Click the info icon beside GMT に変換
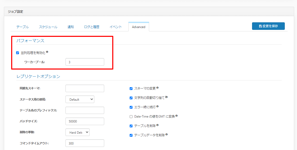The height and width of the screenshot is (150, 297). [176, 116]
